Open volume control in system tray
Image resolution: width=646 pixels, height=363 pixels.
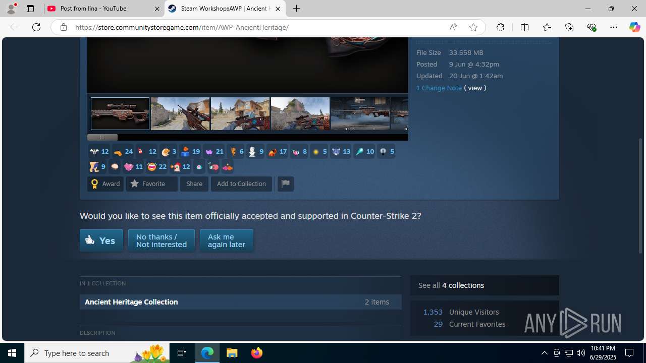point(580,353)
